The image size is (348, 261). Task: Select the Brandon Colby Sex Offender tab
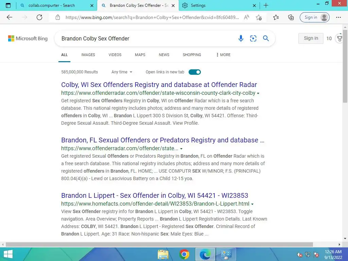138,5
